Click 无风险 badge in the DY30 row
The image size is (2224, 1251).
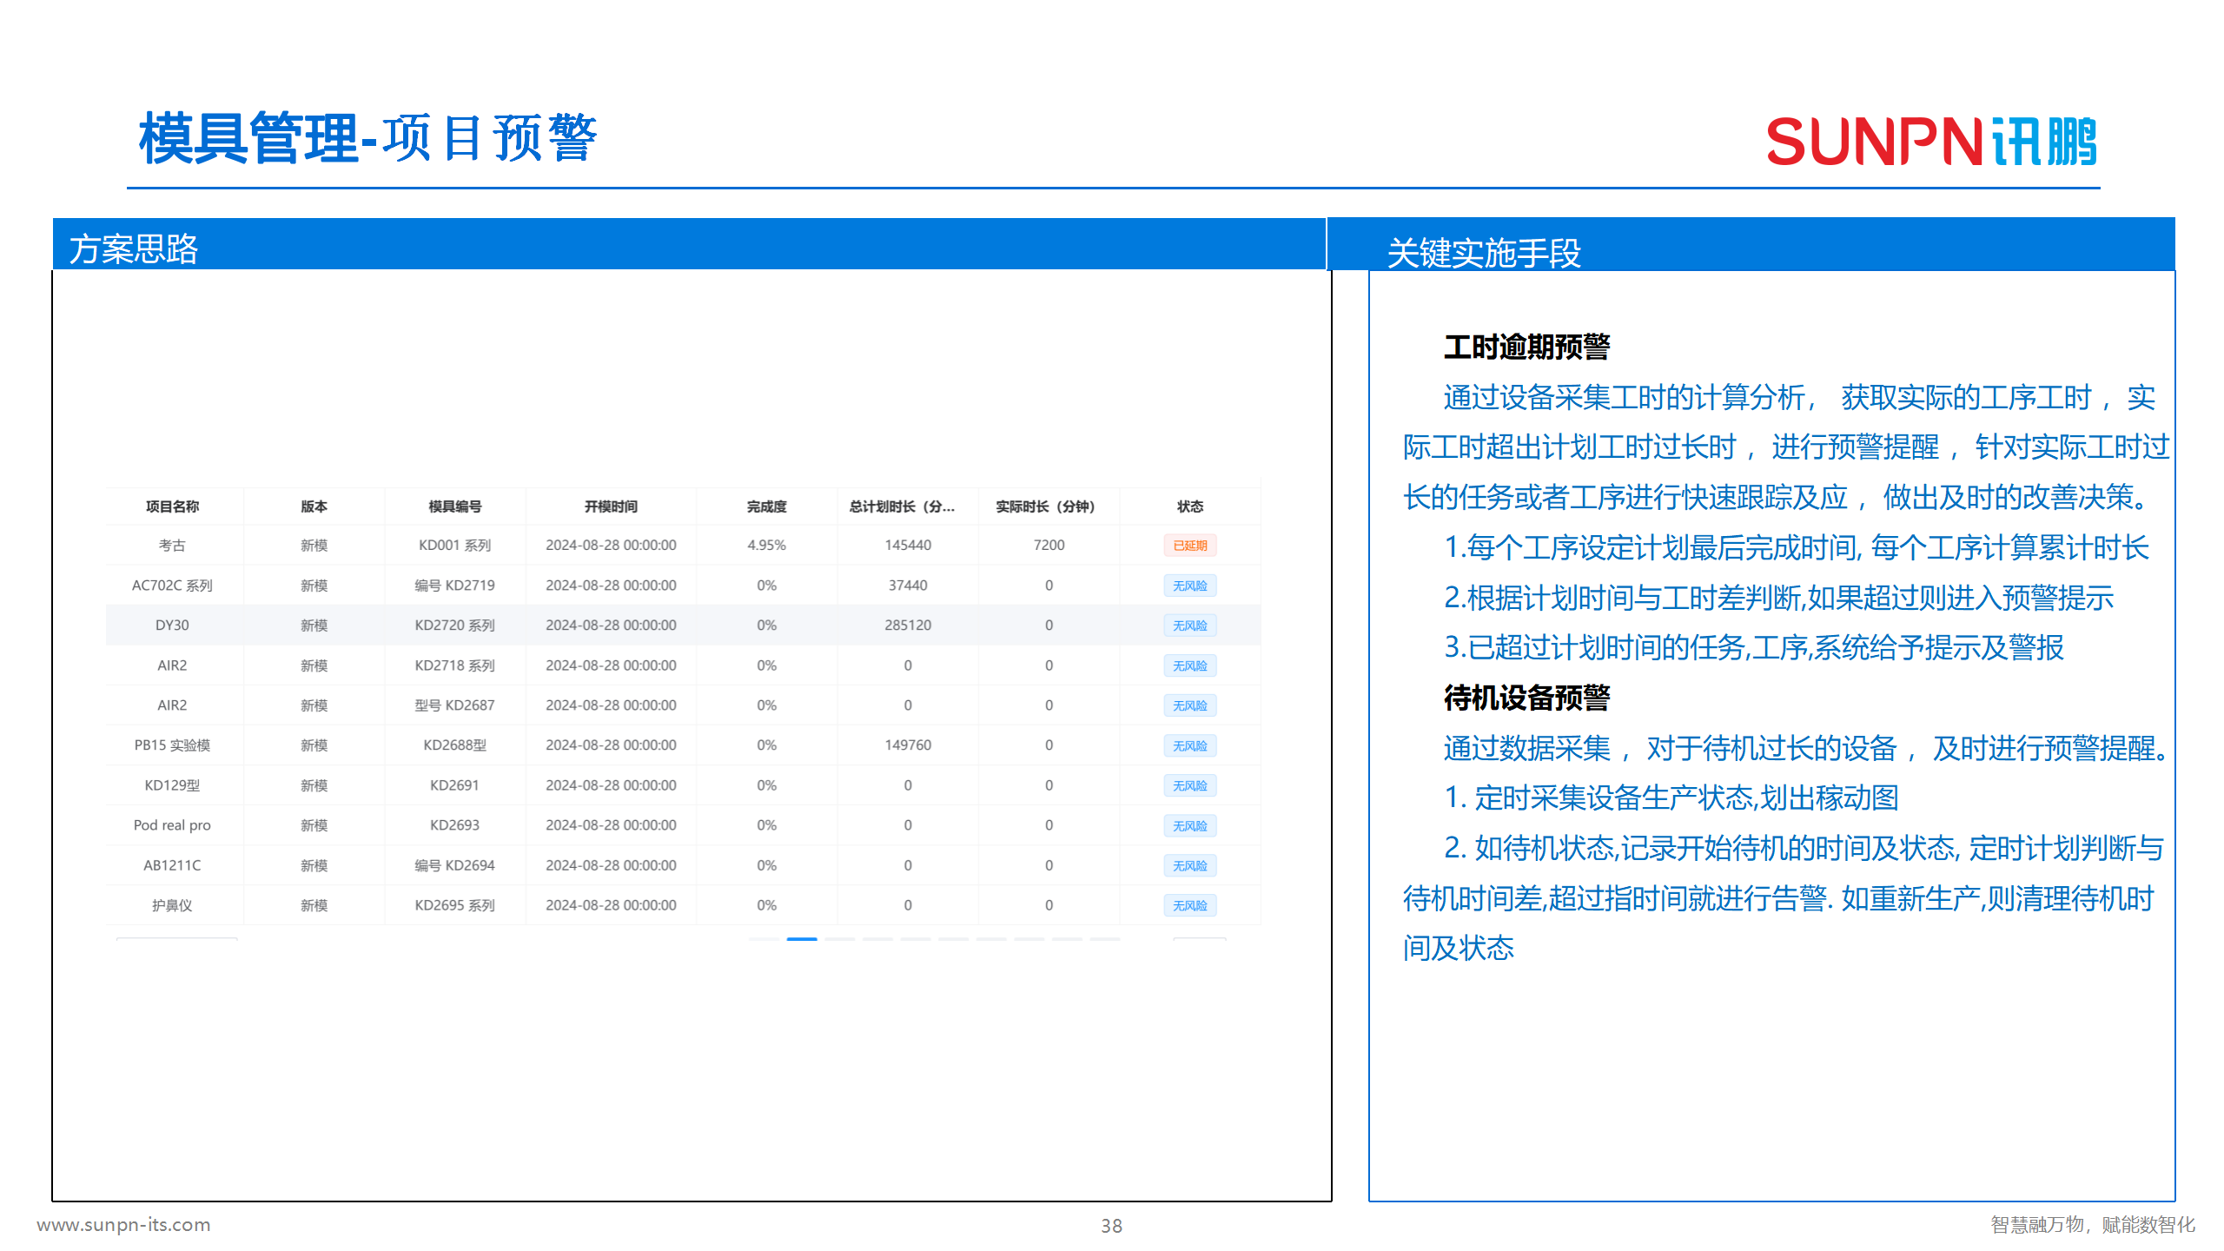[1189, 625]
